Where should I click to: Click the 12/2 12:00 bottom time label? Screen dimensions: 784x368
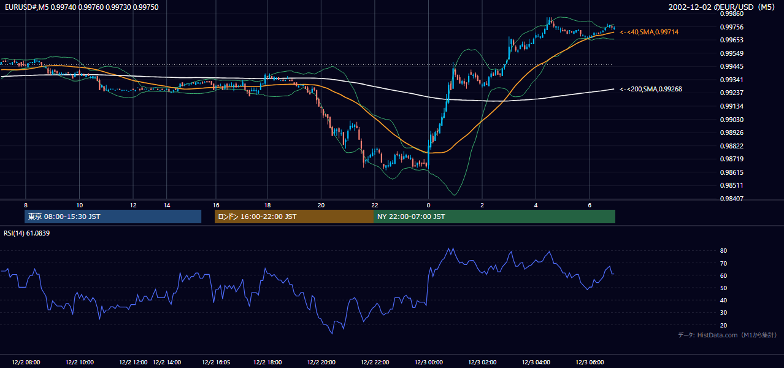(x=133, y=362)
